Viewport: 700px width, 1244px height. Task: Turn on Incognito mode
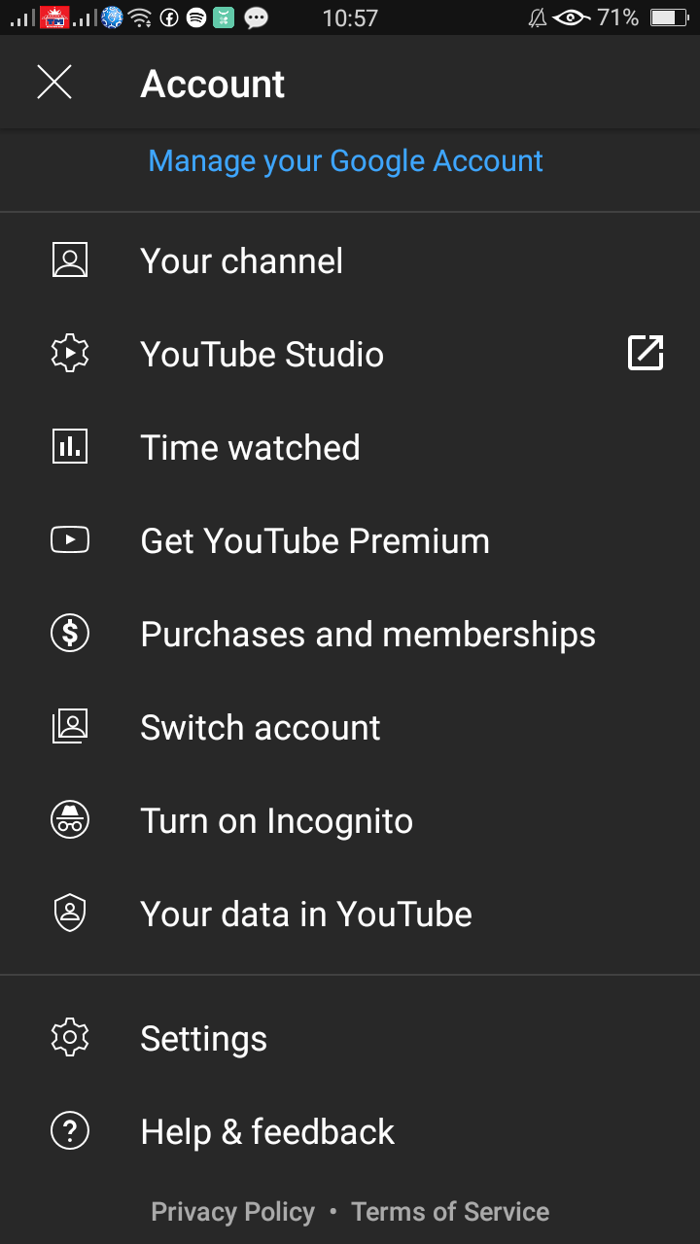(350, 820)
